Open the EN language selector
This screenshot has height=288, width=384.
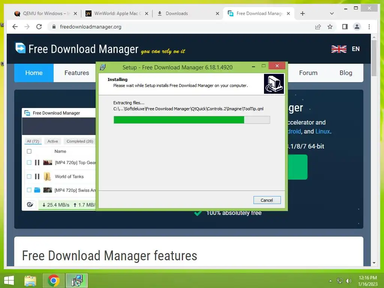355,49
